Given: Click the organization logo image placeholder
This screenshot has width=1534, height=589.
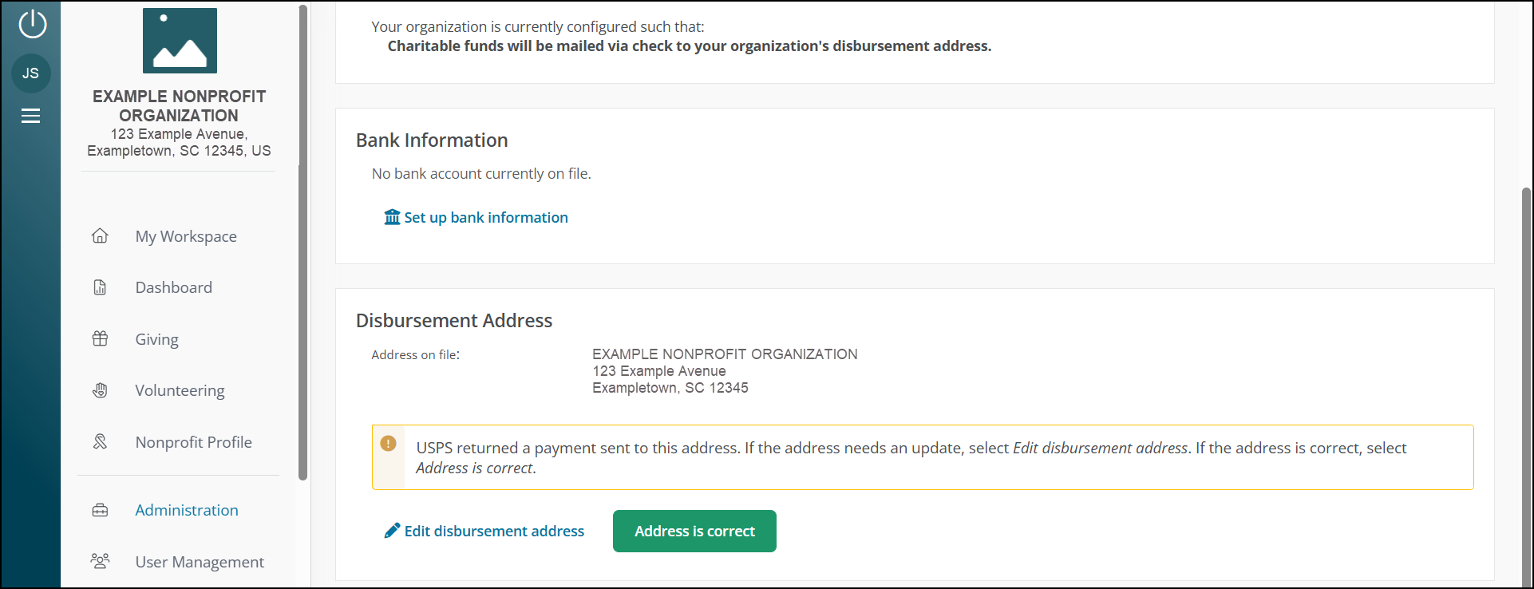Looking at the screenshot, I should pos(180,41).
